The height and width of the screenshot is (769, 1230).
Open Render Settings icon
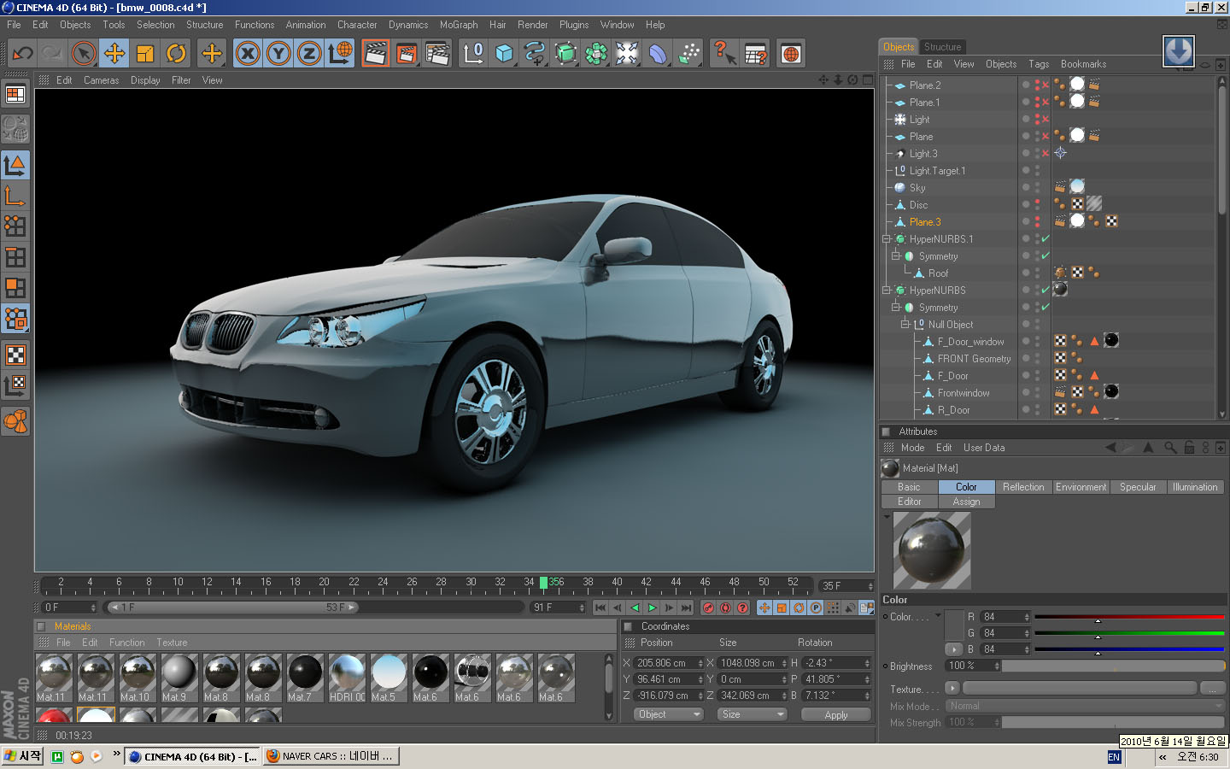[437, 54]
